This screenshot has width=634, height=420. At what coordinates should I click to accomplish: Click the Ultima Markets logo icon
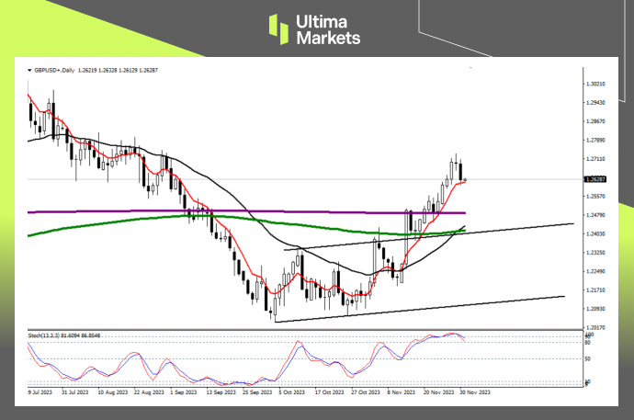[x=277, y=28]
